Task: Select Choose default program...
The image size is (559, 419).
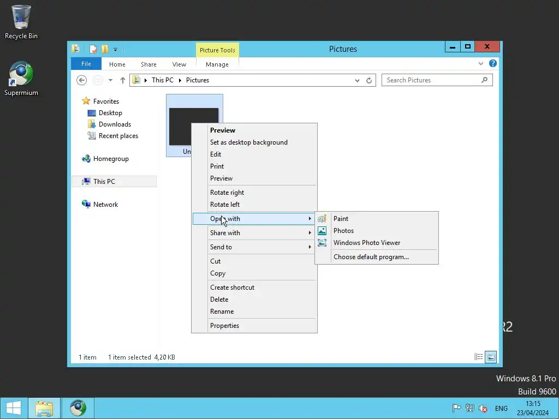Action: [377, 257]
